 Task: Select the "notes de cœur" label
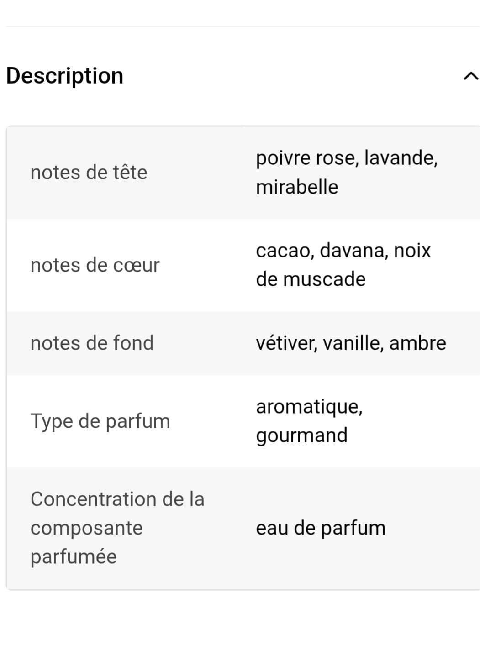95,265
